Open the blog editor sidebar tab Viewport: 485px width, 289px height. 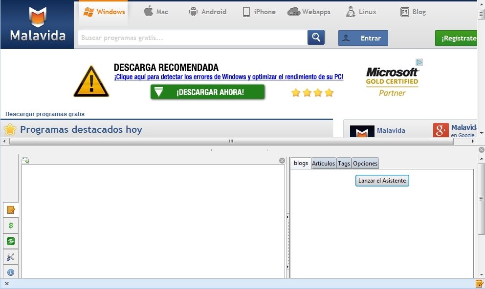pyautogui.click(x=11, y=210)
